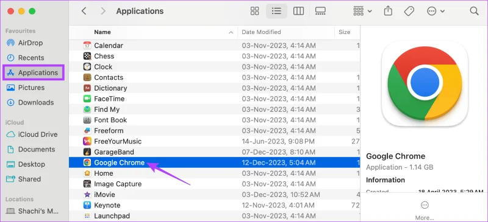The width and height of the screenshot is (488, 222).
Task: Select the Google Chrome row icon
Action: [x=87, y=162]
